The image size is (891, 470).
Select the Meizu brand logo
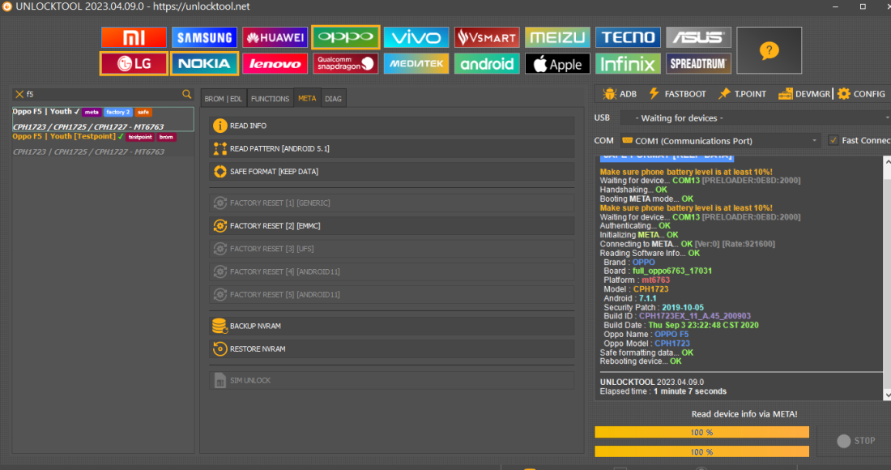point(557,37)
